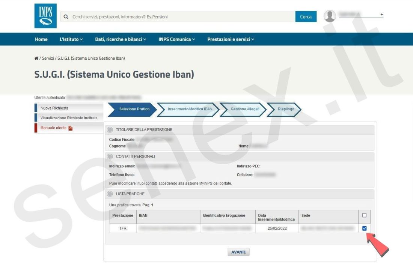
Task: Click the circle icon beside Titolare della Prestazione
Action: click(110, 130)
